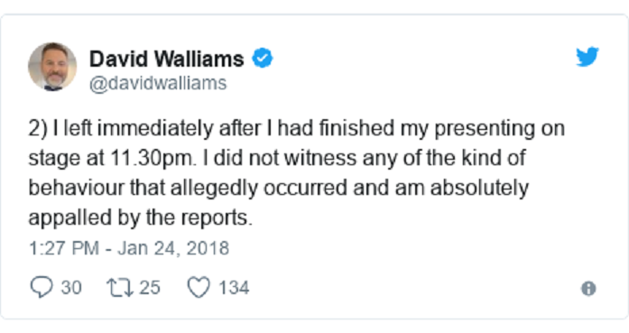This screenshot has height=333, width=629.
Task: Like the tweet via heart icon
Action: coord(199,287)
